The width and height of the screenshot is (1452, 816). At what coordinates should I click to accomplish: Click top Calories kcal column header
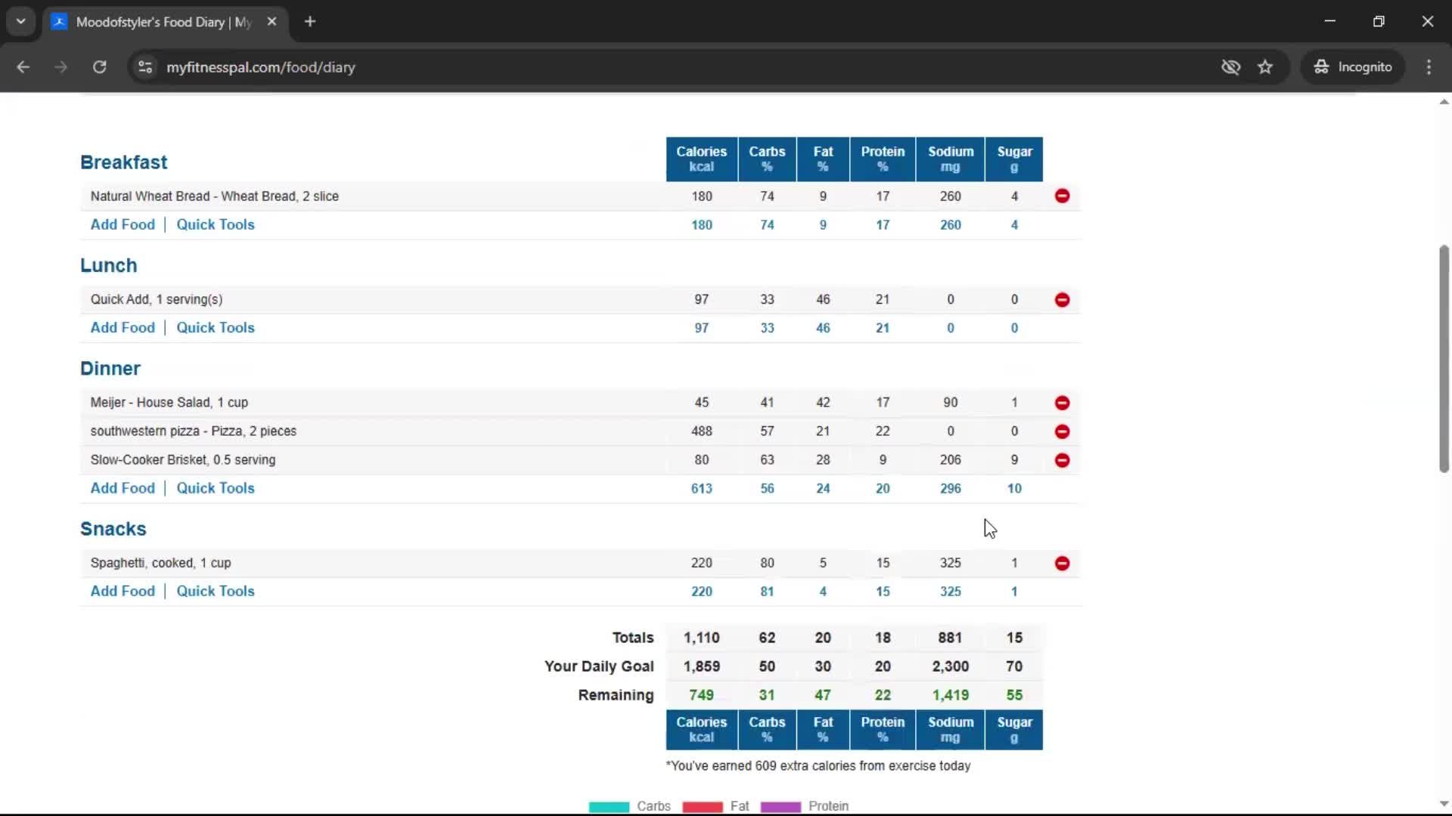701,159
